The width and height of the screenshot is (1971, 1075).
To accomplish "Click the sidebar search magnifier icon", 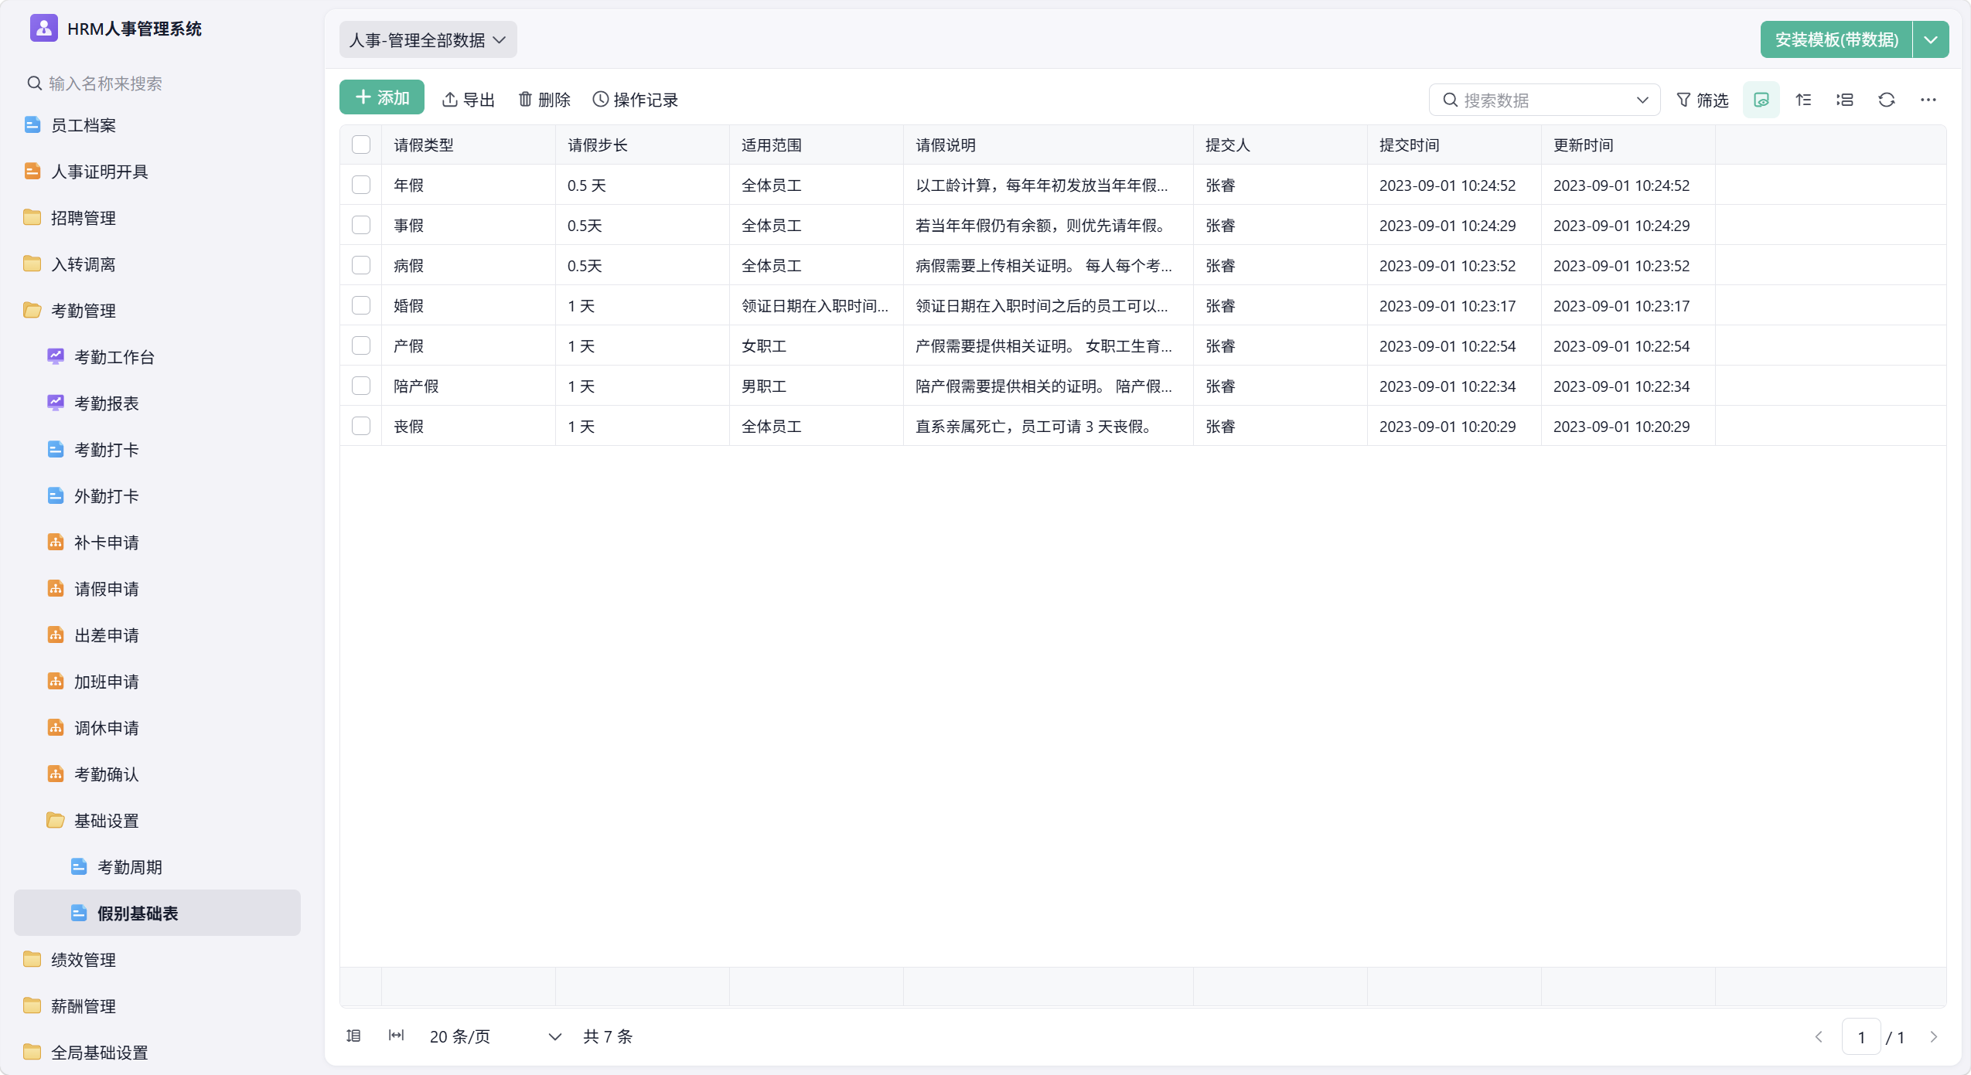I will tap(34, 83).
